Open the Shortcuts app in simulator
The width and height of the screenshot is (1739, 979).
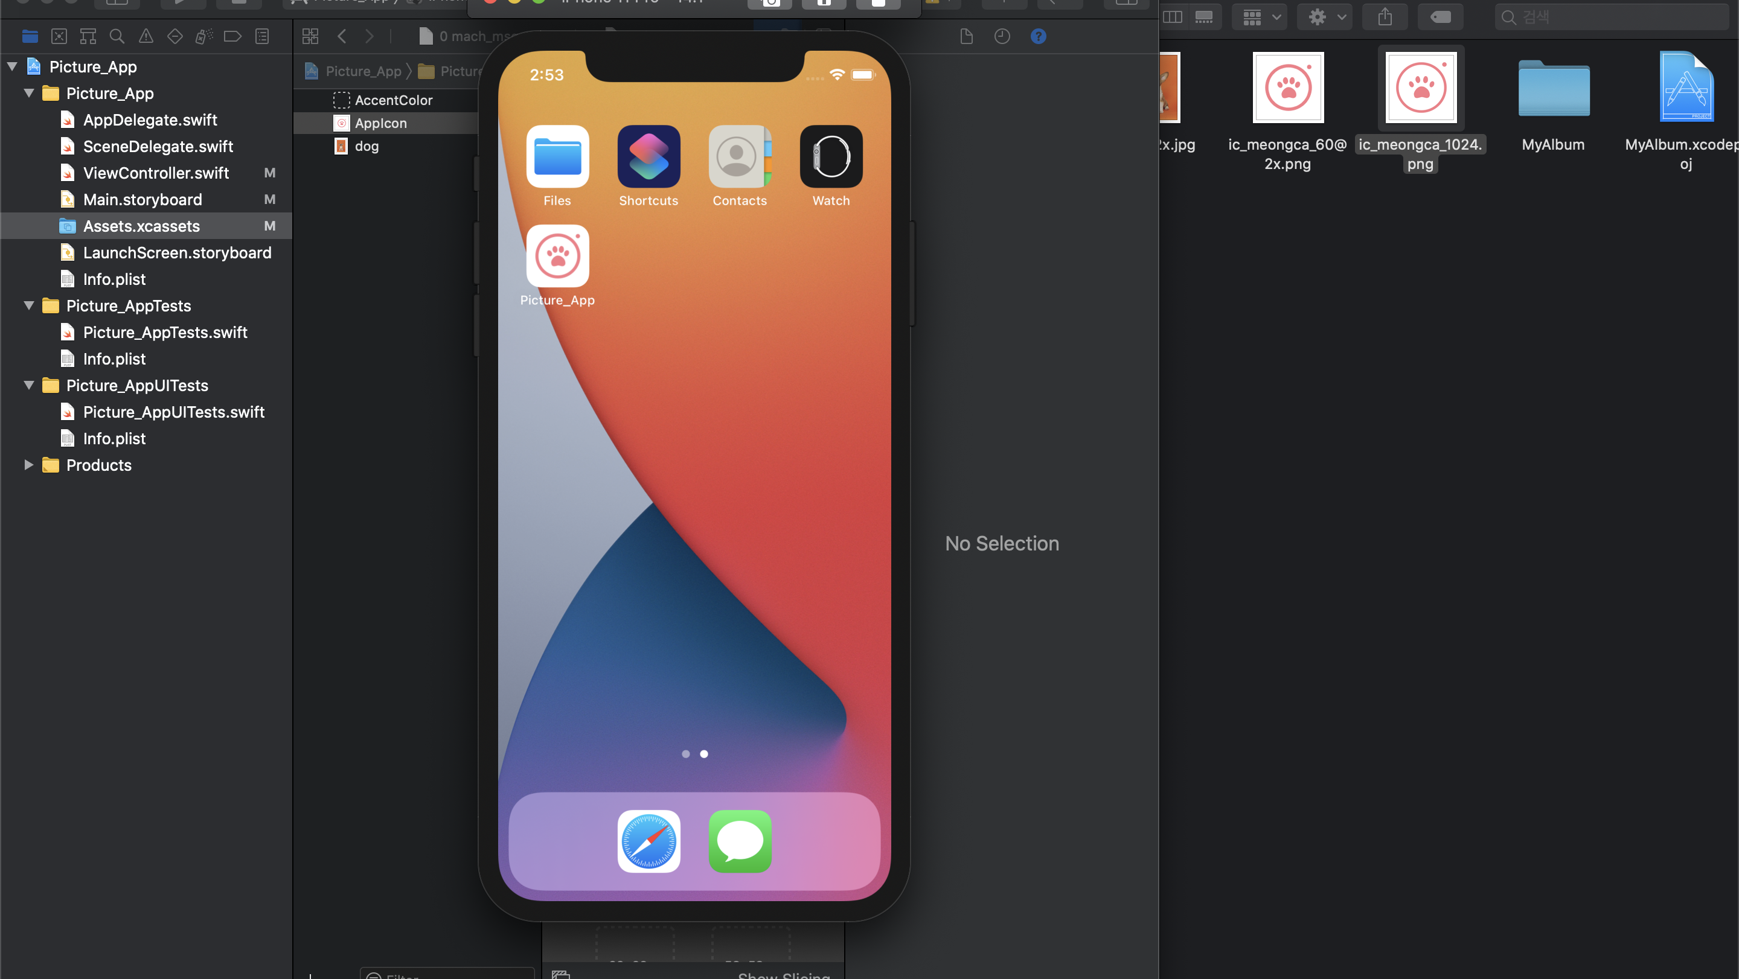click(648, 156)
